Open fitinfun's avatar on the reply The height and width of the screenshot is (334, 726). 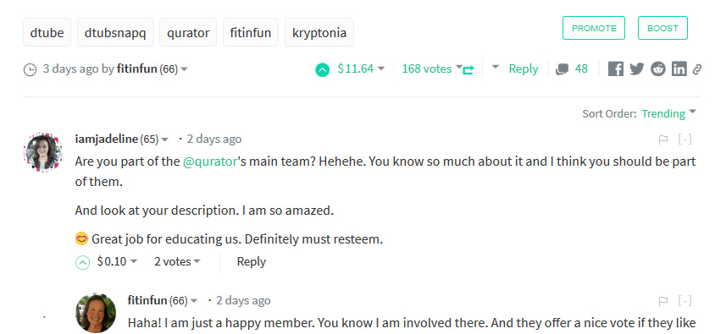click(96, 313)
